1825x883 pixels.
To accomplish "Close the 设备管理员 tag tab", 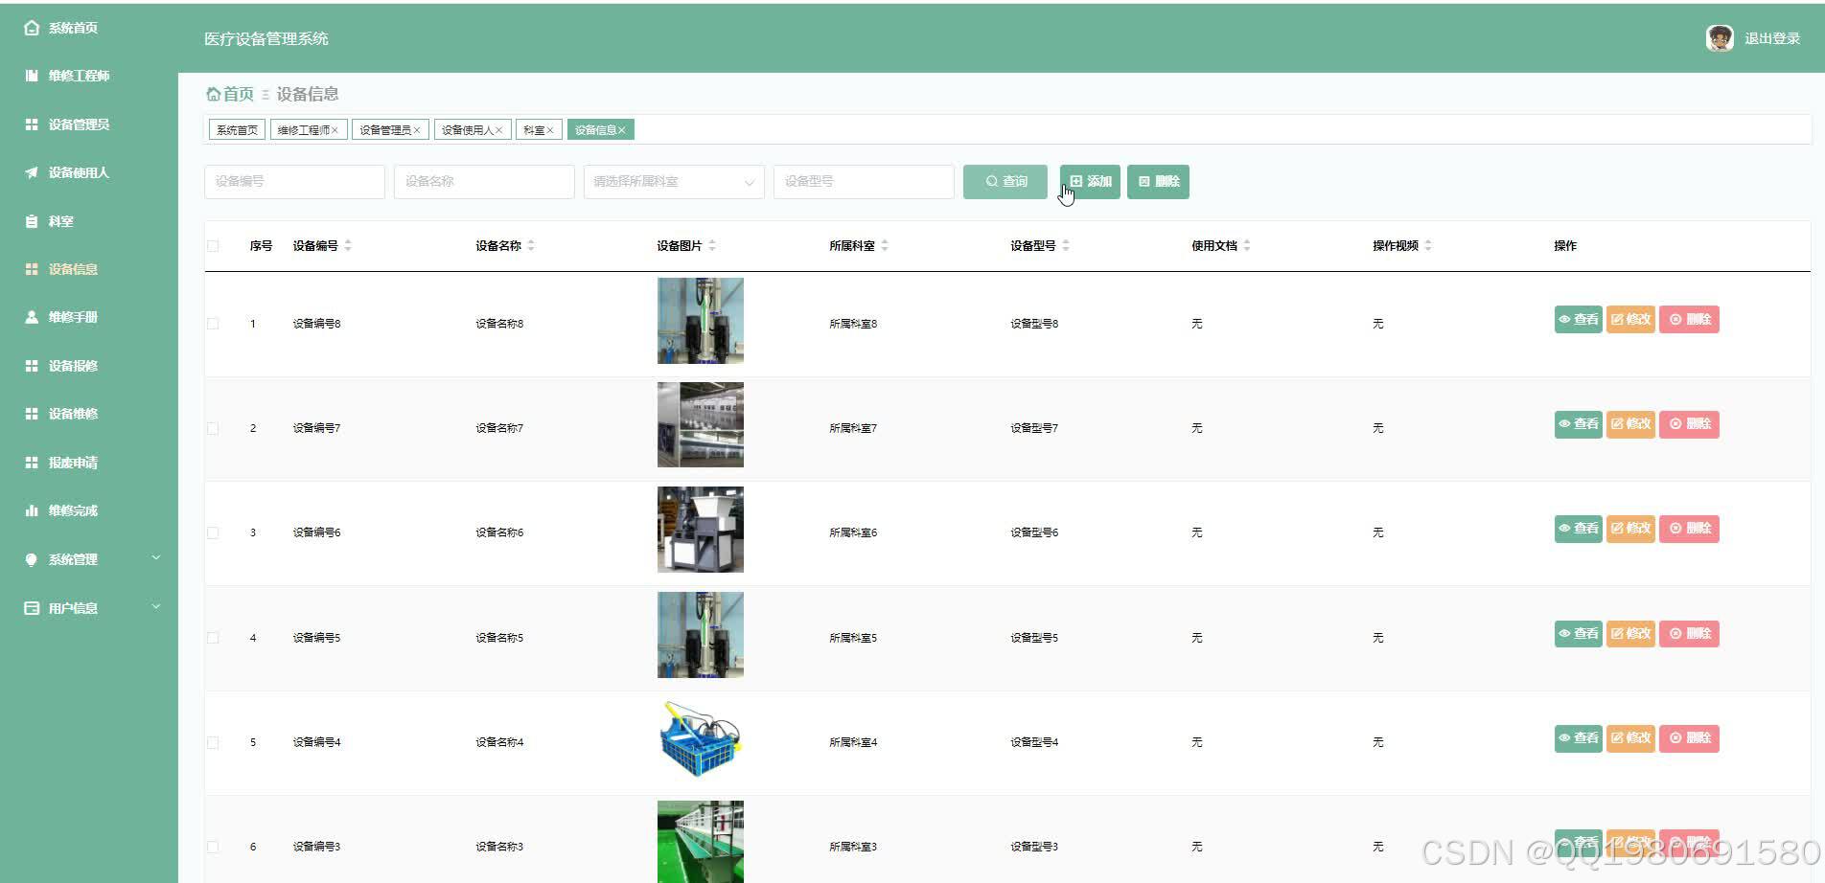I will (417, 130).
